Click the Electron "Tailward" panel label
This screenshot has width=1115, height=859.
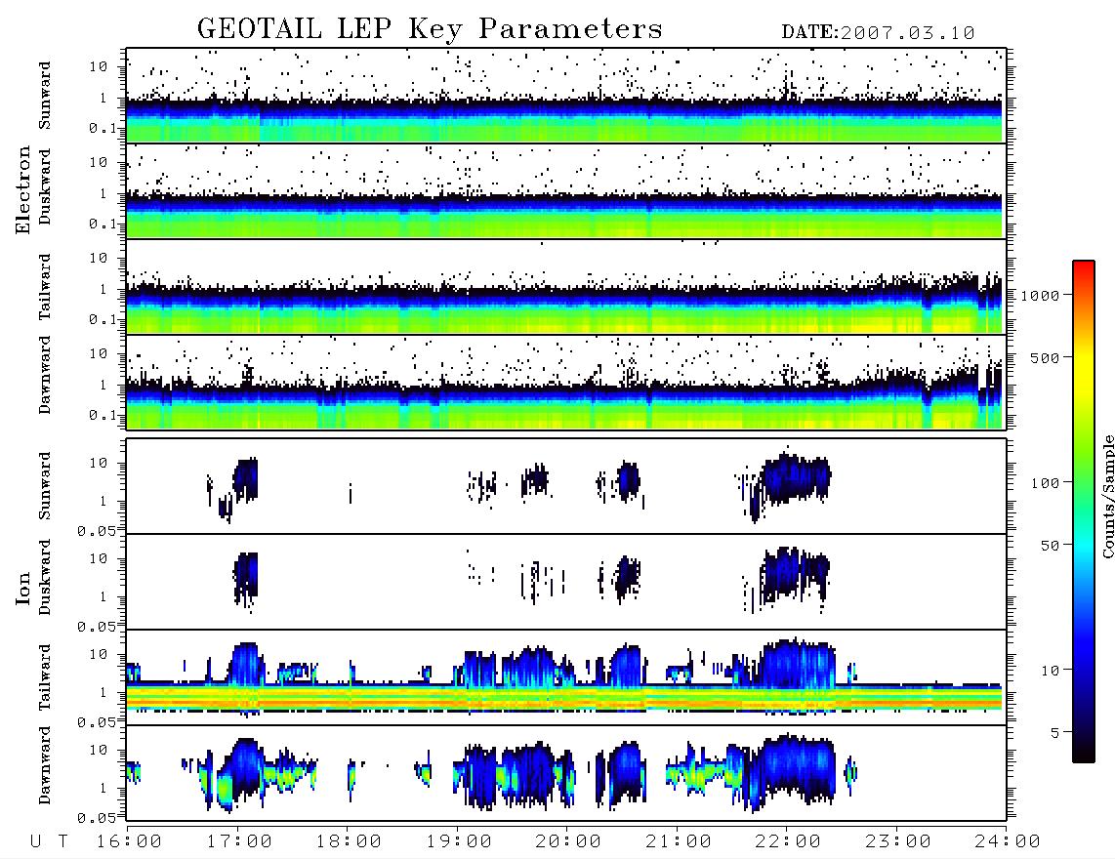pos(45,287)
